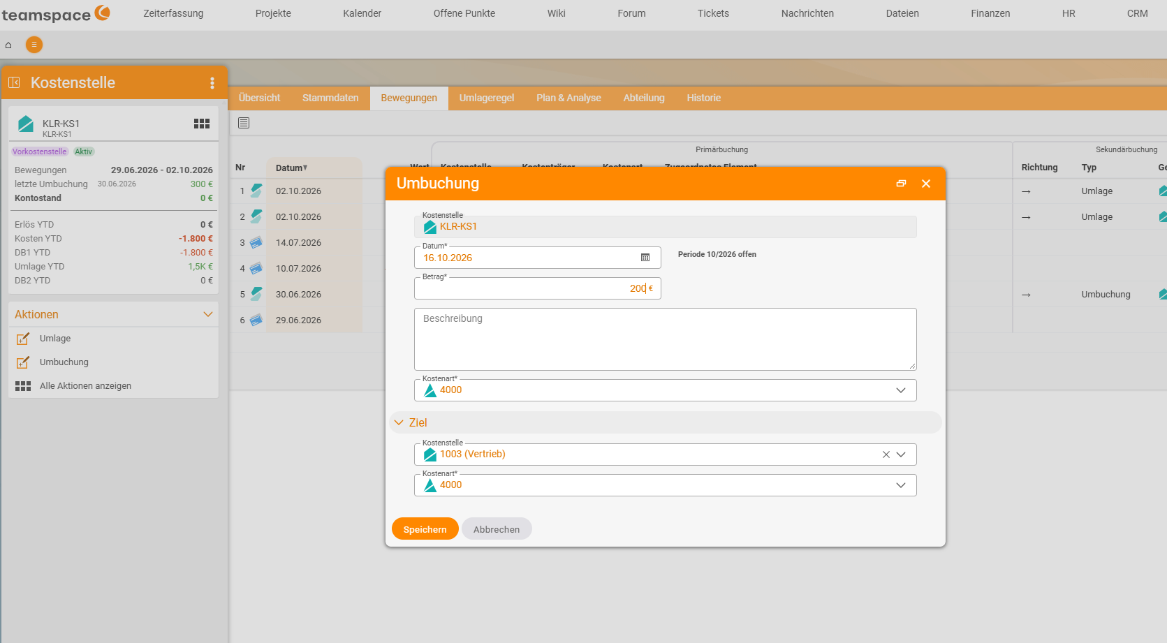Click the Umlage action link
Image resolution: width=1167 pixels, height=643 pixels.
[55, 339]
